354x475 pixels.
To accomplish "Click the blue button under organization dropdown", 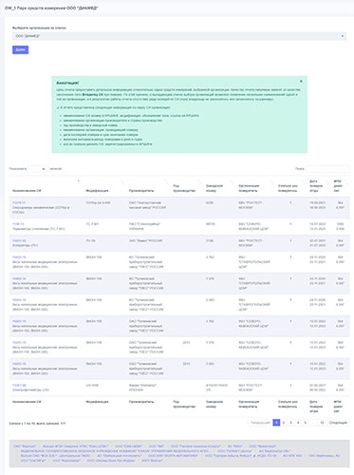I will [20, 49].
